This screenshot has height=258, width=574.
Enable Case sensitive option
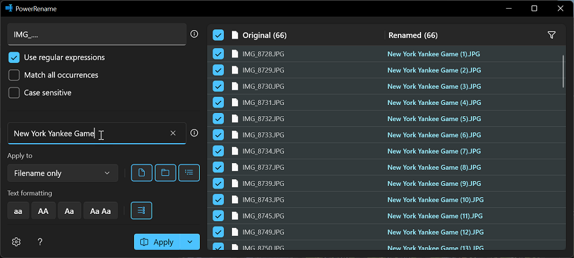click(14, 93)
